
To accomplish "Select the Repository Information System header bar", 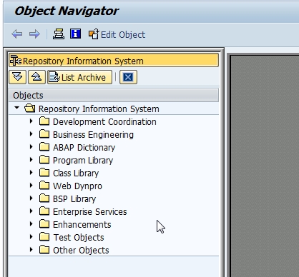I will [114, 61].
